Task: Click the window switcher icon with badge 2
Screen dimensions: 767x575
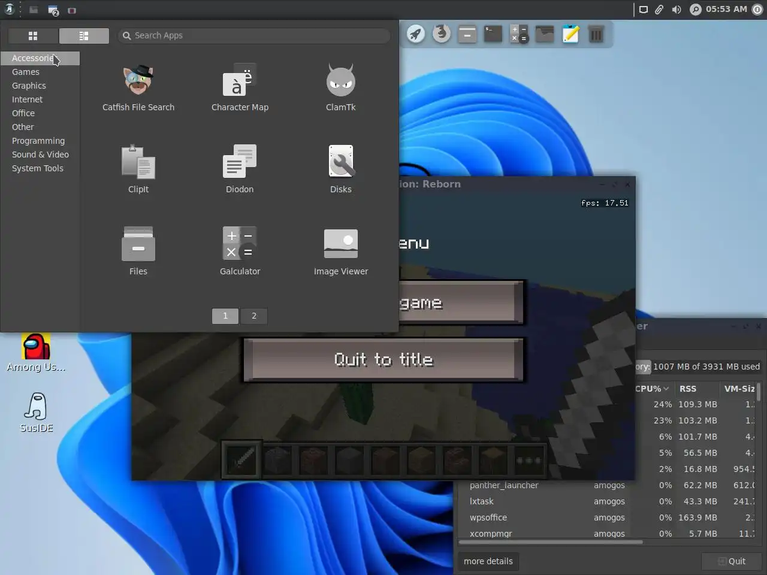Action: (x=53, y=10)
